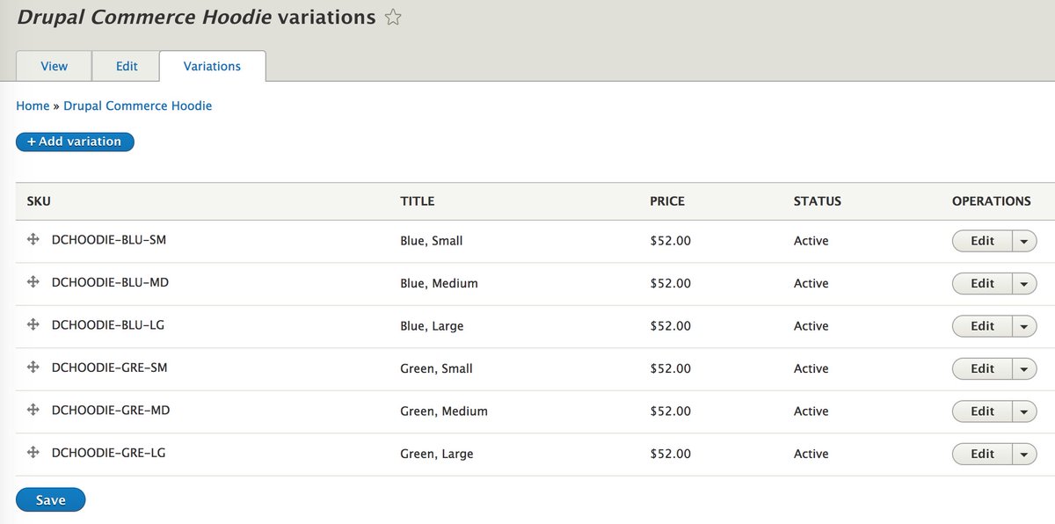Click the star shortcut icon beside title

click(x=393, y=18)
